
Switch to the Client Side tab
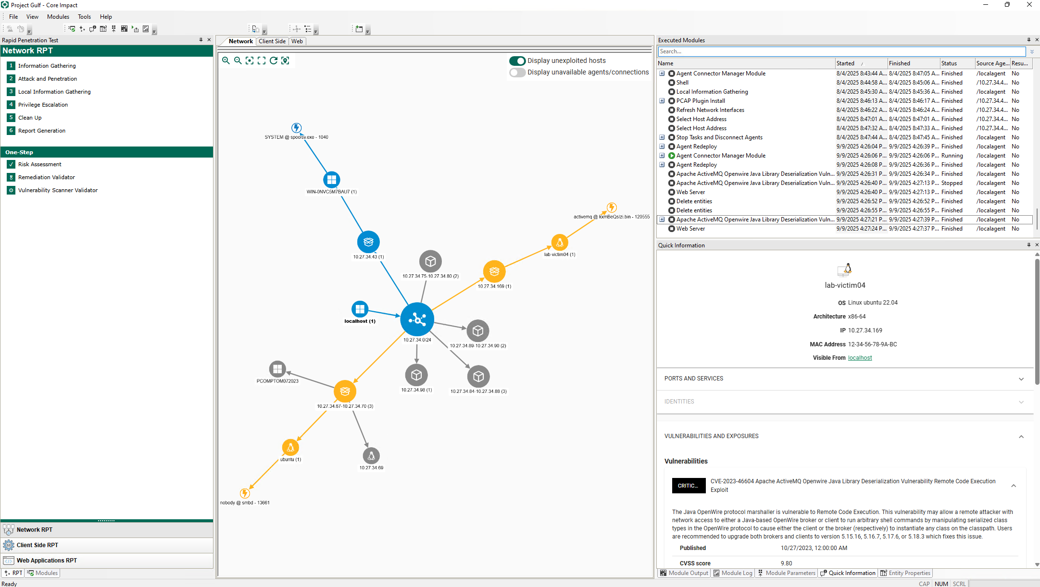pos(272,41)
